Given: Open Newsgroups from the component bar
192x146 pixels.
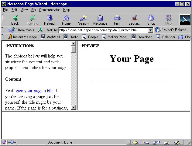Looking at the screenshot, I should (156, 142).
